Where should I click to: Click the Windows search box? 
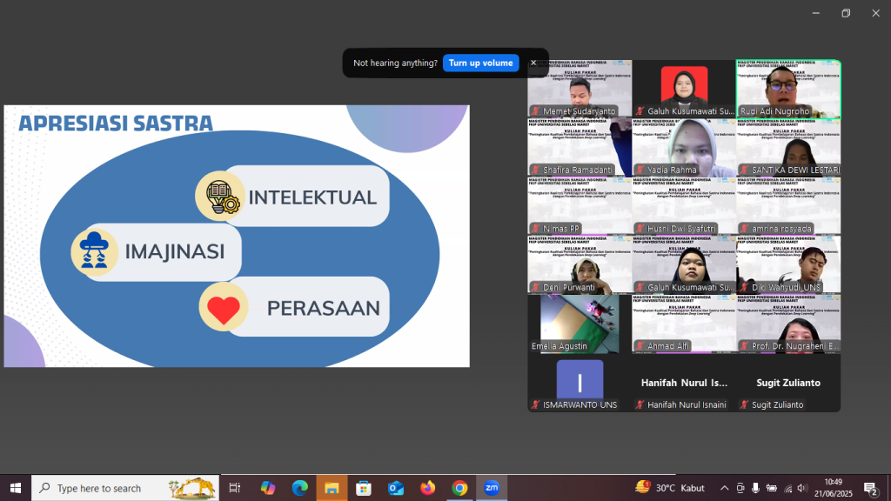(122, 488)
